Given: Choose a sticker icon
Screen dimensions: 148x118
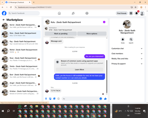Looking at the screenshot, I should click(54, 99).
